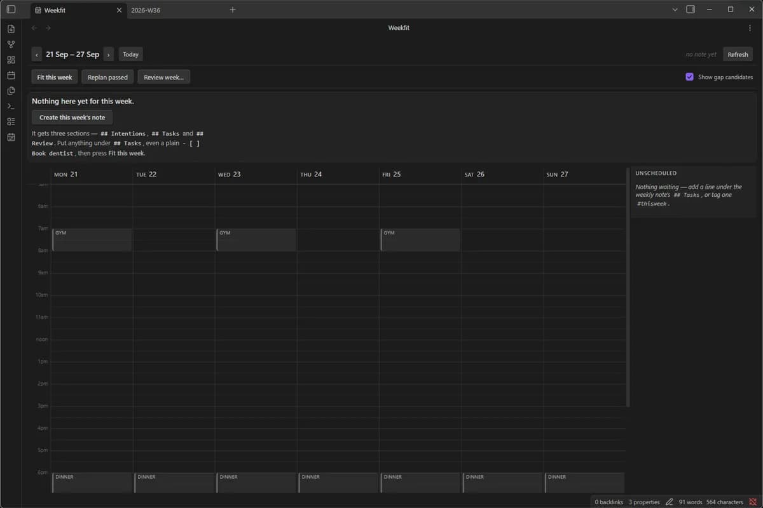This screenshot has height=508, width=763.
Task: Click the TUE 22 column header
Action: coord(174,175)
